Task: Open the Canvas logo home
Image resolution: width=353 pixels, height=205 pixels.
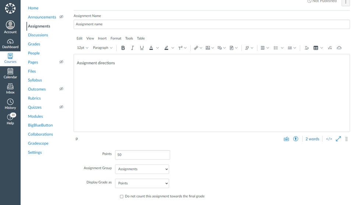Action: [10, 8]
